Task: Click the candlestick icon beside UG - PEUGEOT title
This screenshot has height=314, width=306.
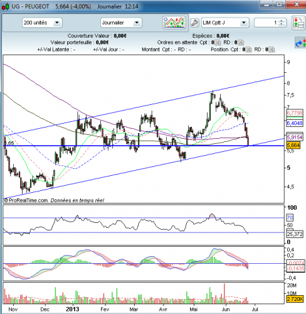Action: (6, 7)
